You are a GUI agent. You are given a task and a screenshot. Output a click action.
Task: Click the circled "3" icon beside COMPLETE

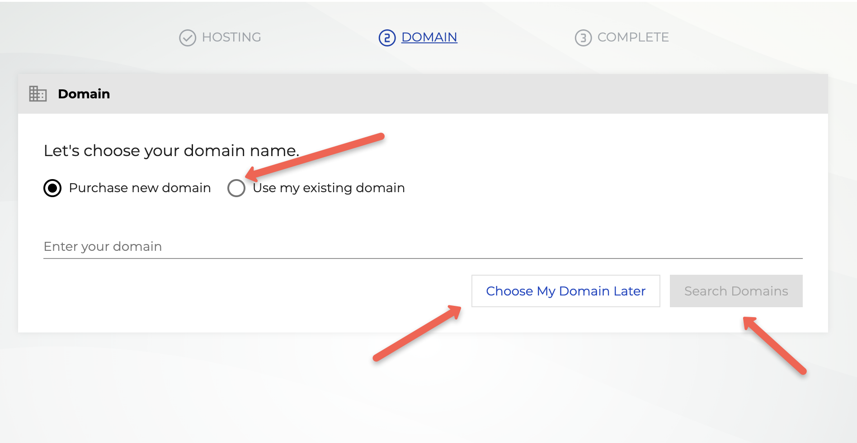coord(583,37)
